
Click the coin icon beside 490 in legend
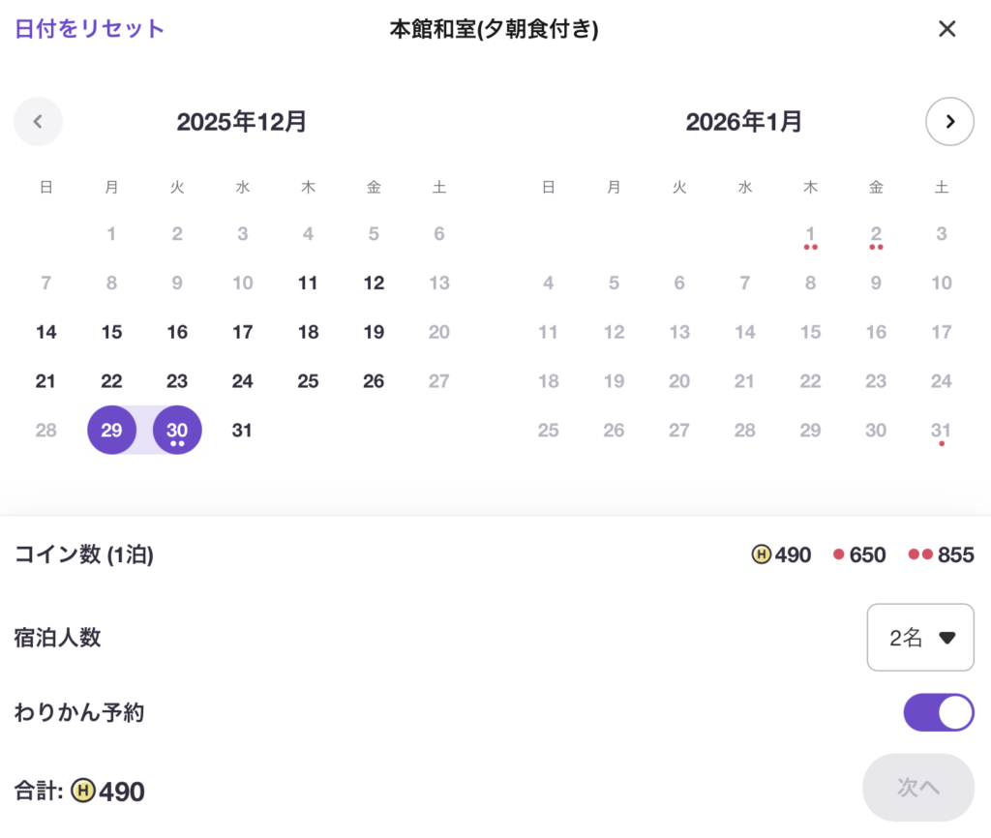click(x=761, y=554)
